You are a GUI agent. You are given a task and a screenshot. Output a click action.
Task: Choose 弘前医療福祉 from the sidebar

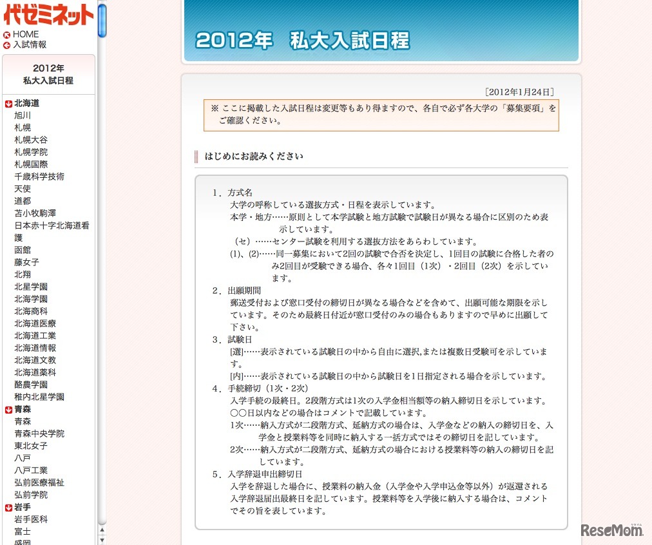[39, 483]
